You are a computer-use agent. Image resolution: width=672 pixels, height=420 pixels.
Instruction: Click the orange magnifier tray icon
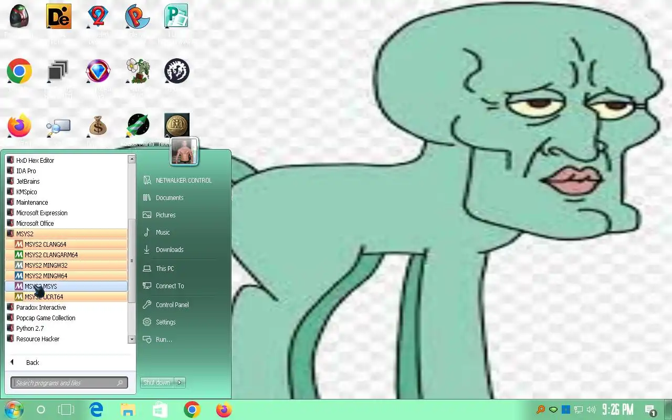[540, 409]
